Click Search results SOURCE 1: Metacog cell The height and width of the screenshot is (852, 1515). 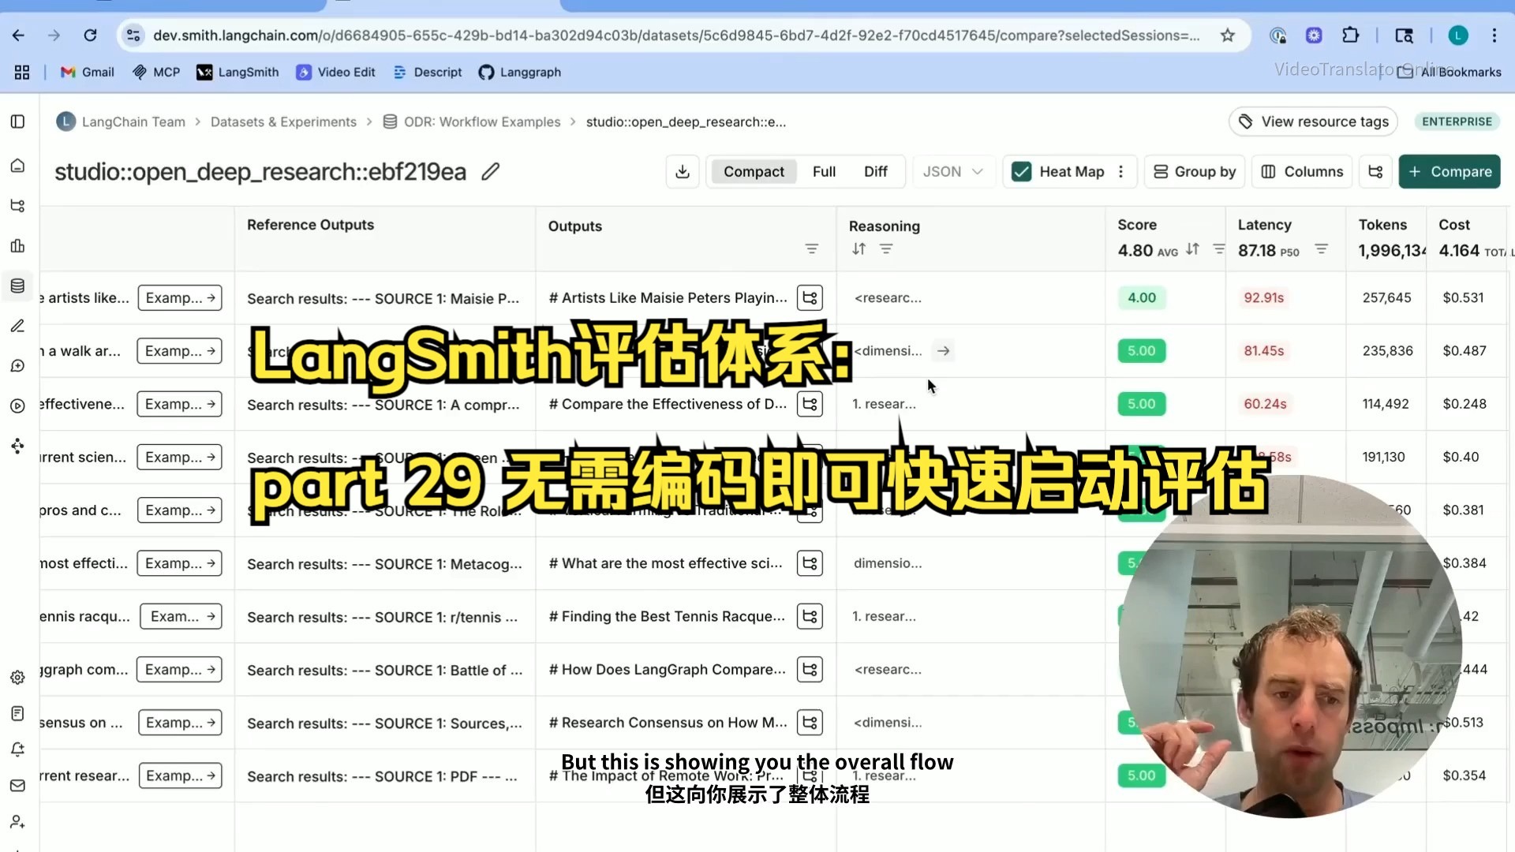(x=384, y=564)
